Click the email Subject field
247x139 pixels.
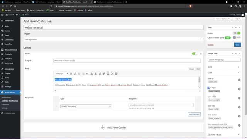coord(127,61)
